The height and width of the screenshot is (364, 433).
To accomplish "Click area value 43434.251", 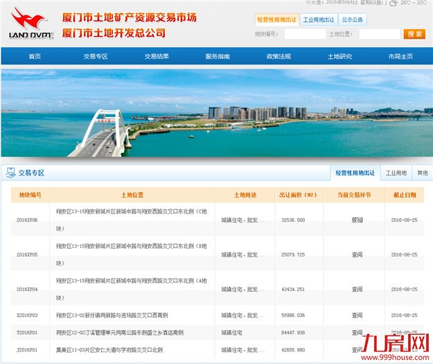I will pyautogui.click(x=293, y=289).
